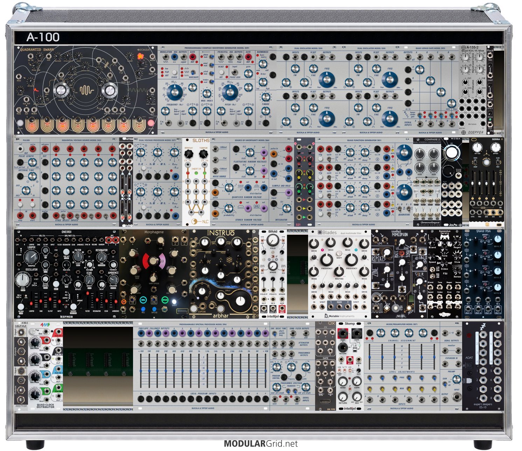
Task: Click the SLOTHS module title
Action: pyautogui.click(x=201, y=141)
